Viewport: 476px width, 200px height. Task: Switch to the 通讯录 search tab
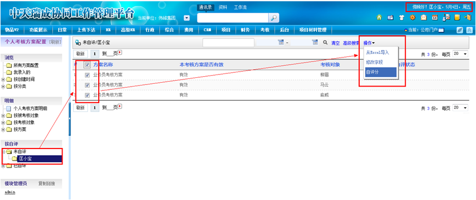tap(206, 7)
